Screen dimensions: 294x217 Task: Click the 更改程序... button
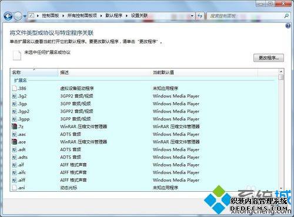point(269,58)
